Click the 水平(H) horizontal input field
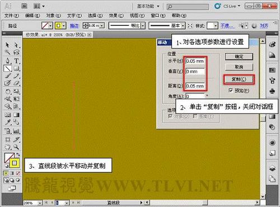Viewport: 280px width, 207px height. tap(195, 61)
